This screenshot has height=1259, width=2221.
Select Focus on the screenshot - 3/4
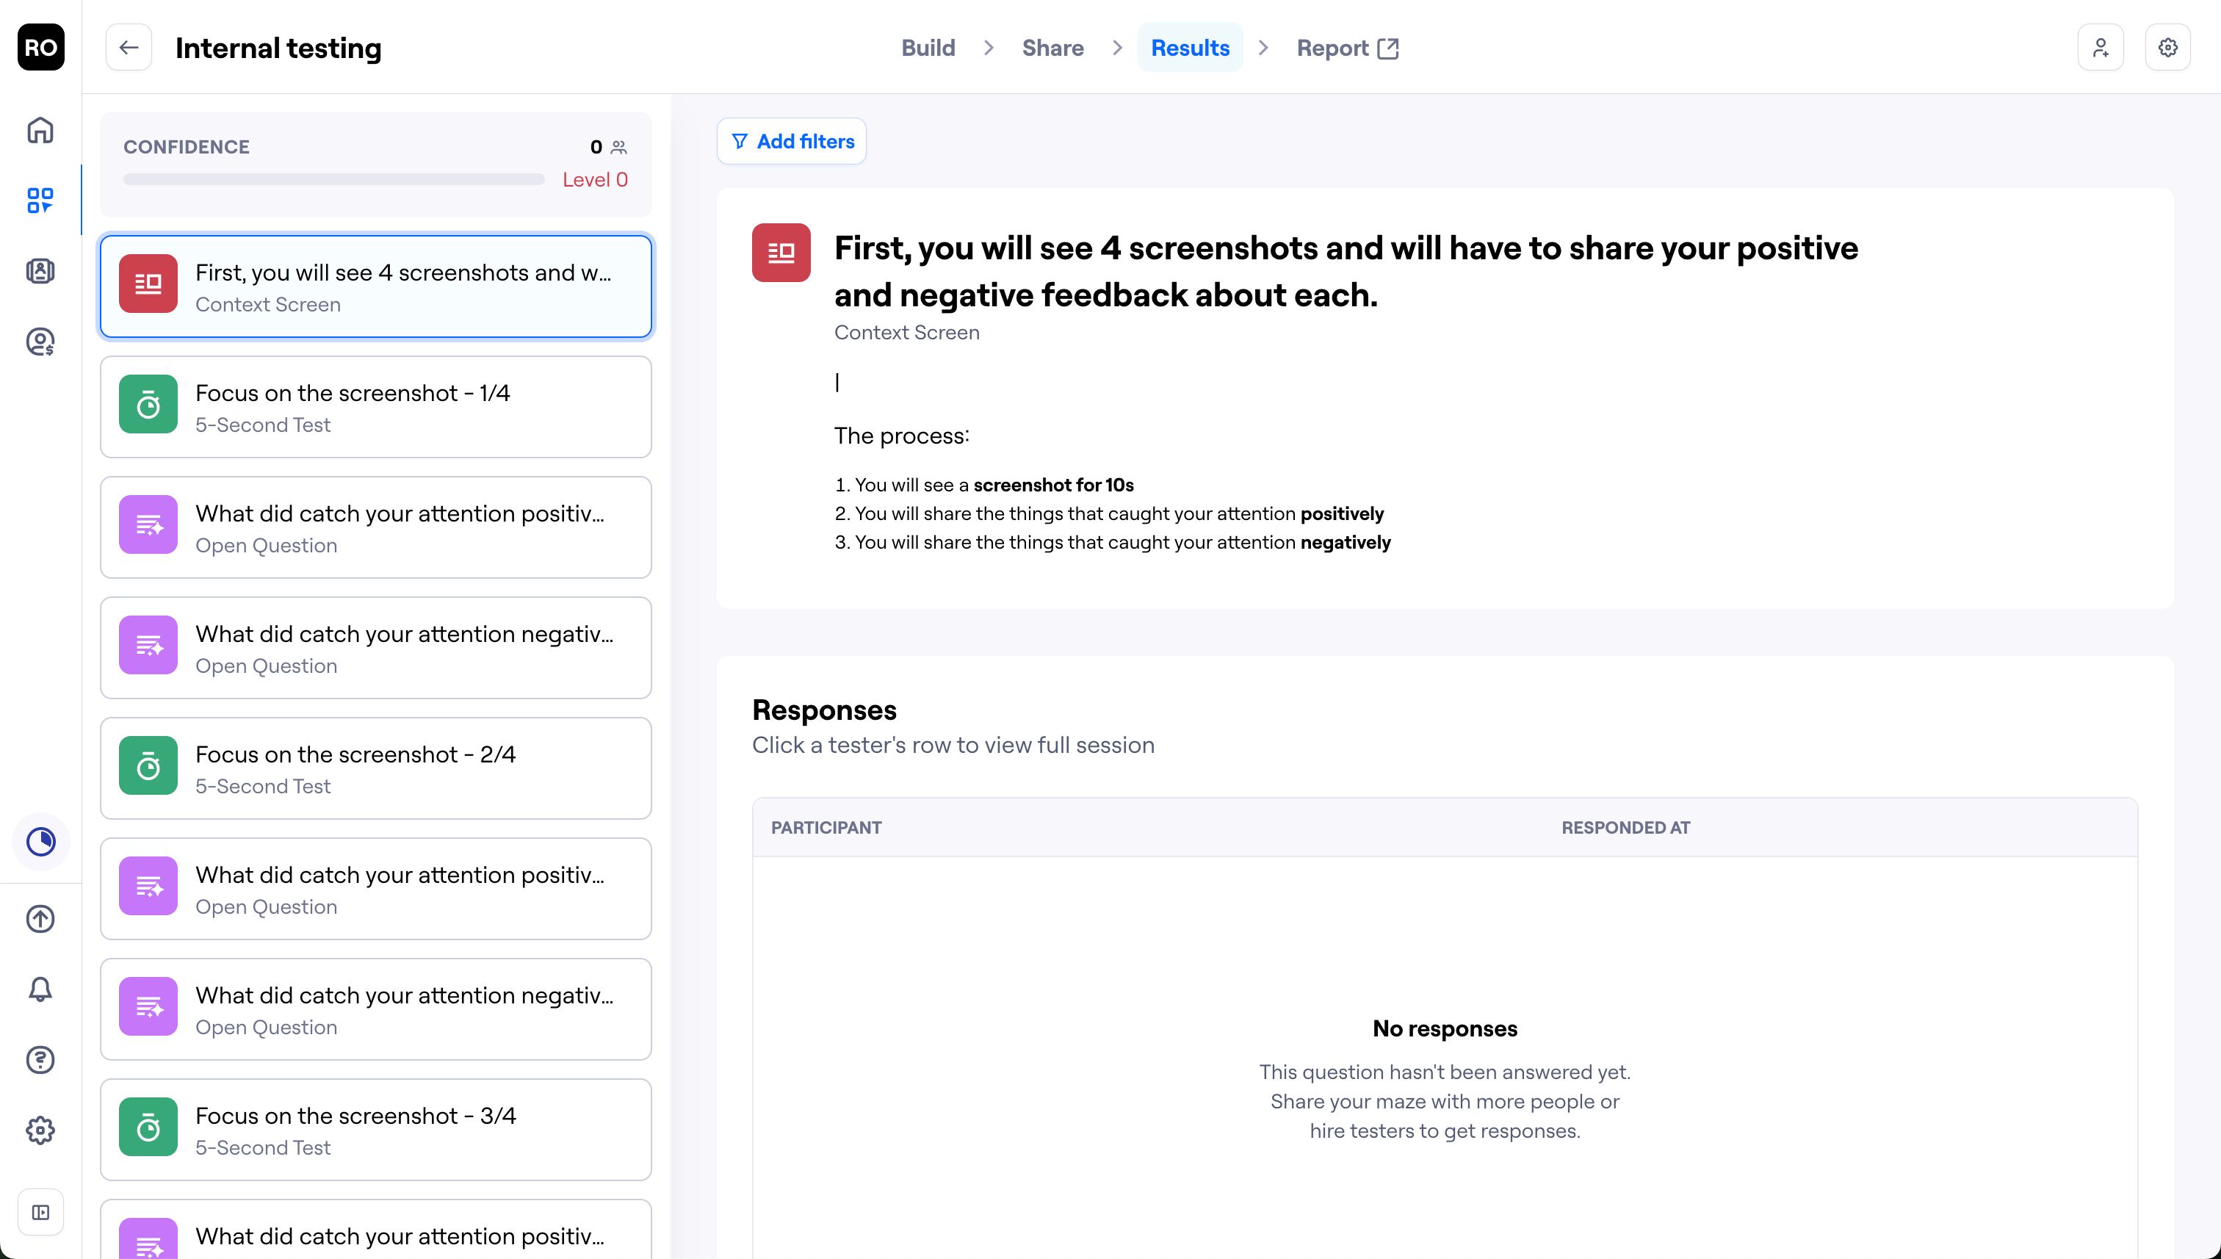tap(375, 1130)
